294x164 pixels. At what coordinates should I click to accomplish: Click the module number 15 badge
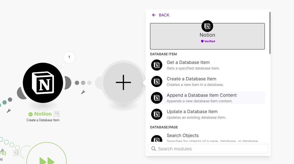pyautogui.click(x=57, y=114)
